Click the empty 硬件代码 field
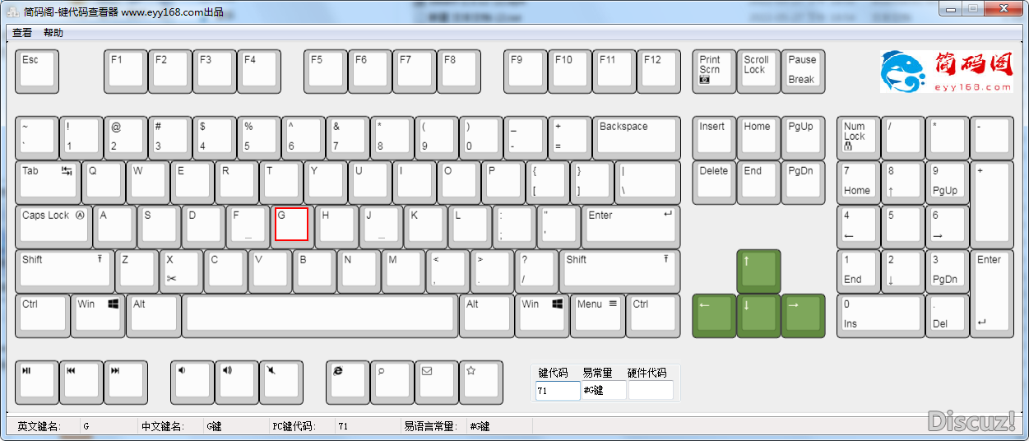Screen dimensions: 1029x441 click(651, 391)
